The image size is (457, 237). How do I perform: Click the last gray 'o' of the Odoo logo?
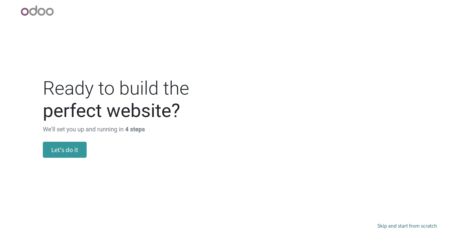(50, 12)
